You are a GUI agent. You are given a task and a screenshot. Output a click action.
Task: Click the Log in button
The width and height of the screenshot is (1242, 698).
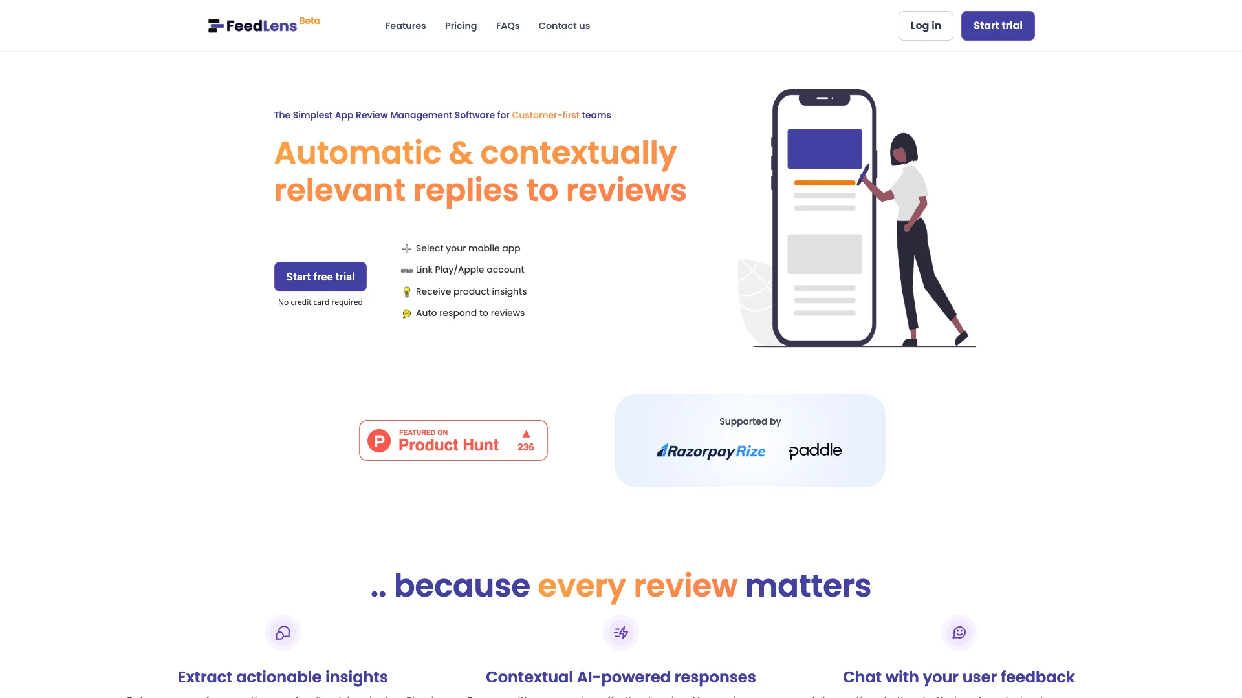coord(926,26)
